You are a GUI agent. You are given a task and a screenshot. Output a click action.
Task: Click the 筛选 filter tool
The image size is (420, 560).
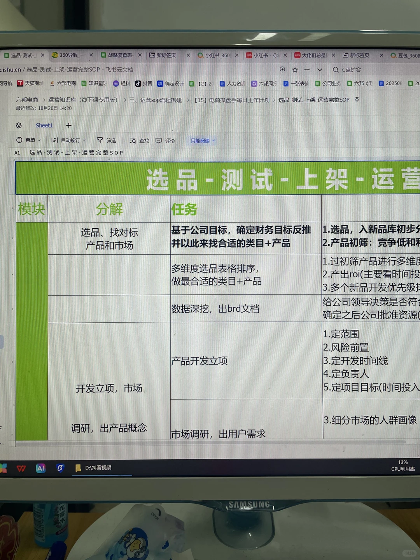(x=107, y=140)
